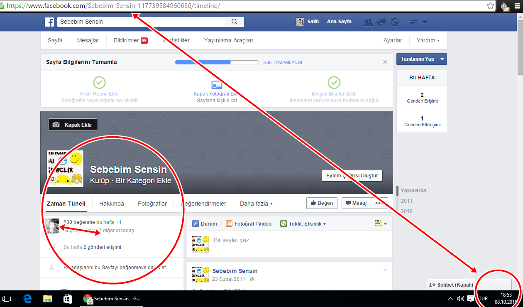
Task: Expand the Yardım dropdown
Action: [x=428, y=40]
